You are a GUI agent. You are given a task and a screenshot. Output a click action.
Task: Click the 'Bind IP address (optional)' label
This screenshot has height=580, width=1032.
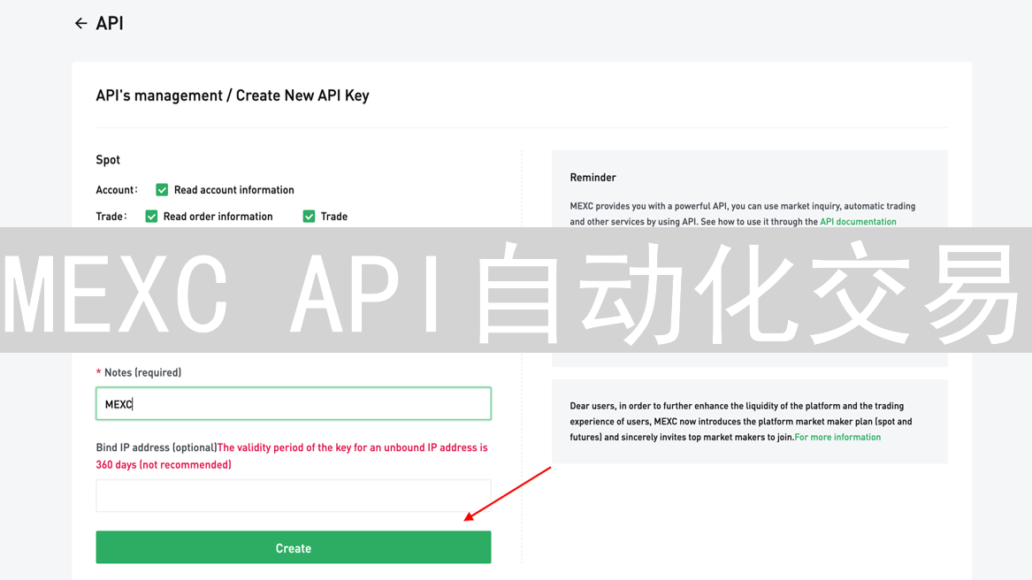pyautogui.click(x=157, y=447)
